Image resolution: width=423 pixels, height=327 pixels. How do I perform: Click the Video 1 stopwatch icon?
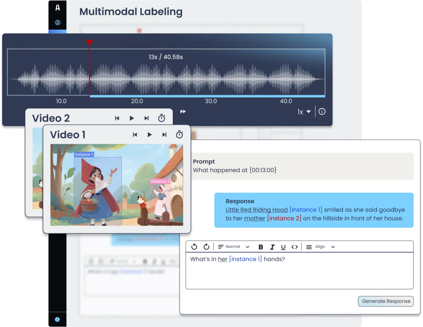coord(179,135)
